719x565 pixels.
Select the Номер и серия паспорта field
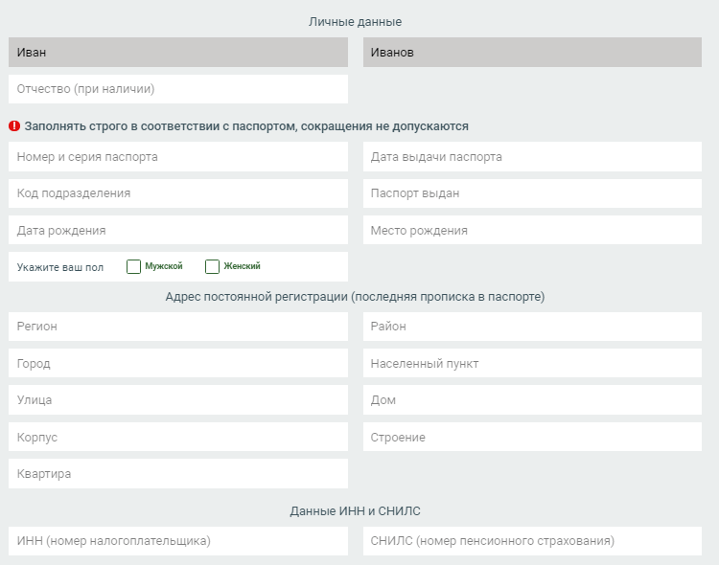[x=178, y=157]
